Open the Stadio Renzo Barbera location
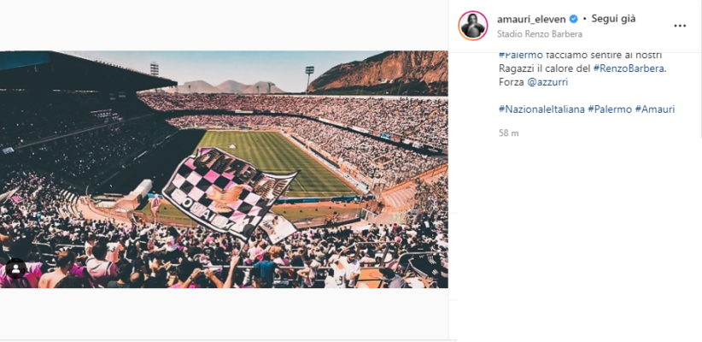 (540, 34)
